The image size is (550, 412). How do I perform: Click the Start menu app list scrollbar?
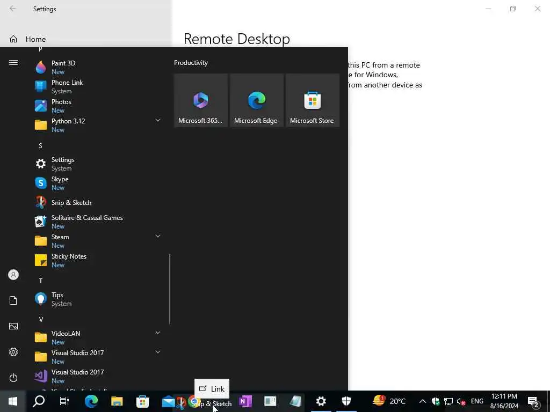coord(170,289)
